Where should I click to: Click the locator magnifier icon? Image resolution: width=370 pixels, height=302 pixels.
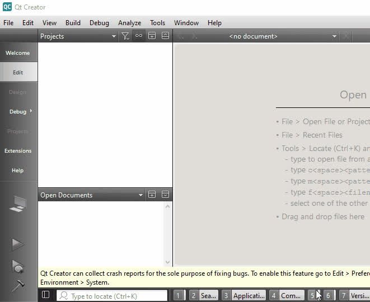pos(64,295)
